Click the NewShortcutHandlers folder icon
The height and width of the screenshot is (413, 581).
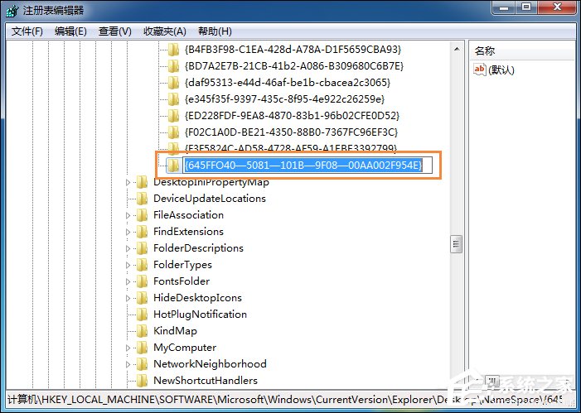[x=142, y=381]
